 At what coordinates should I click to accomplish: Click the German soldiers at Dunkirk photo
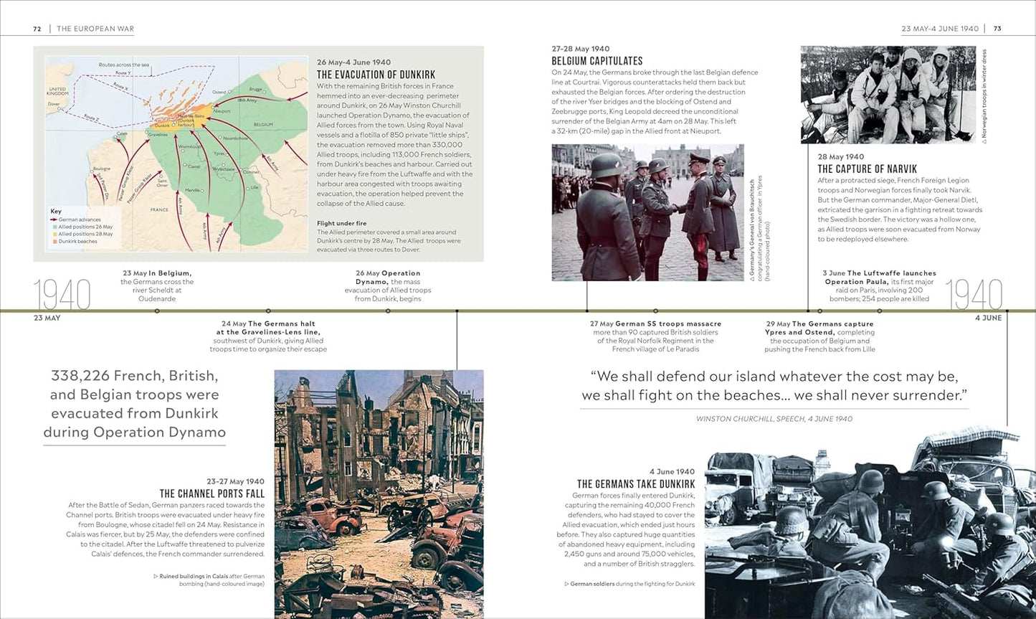tap(870, 523)
